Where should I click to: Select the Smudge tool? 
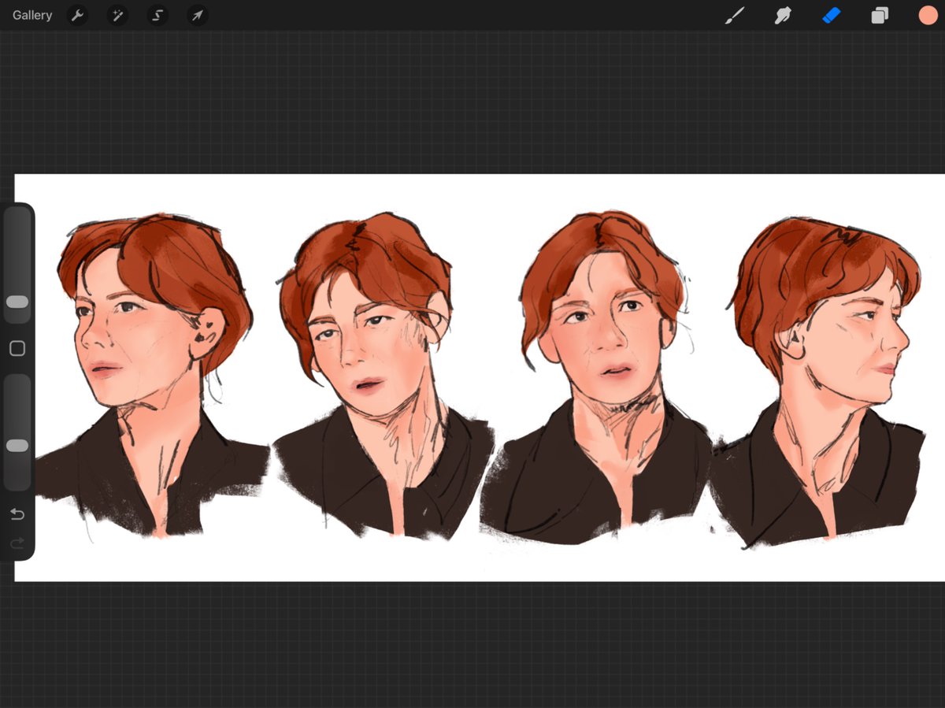(x=783, y=15)
